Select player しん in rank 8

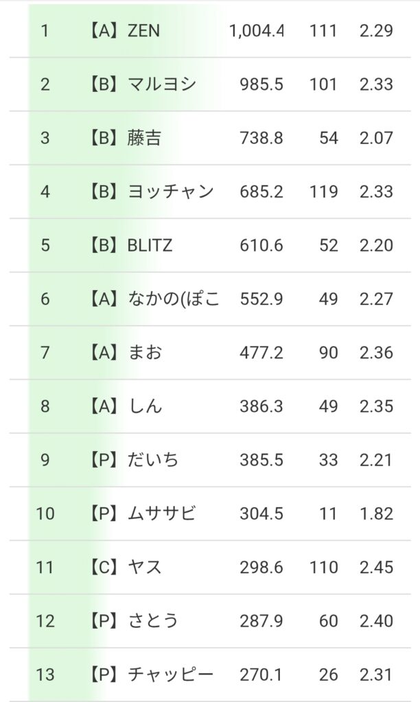coord(145,406)
